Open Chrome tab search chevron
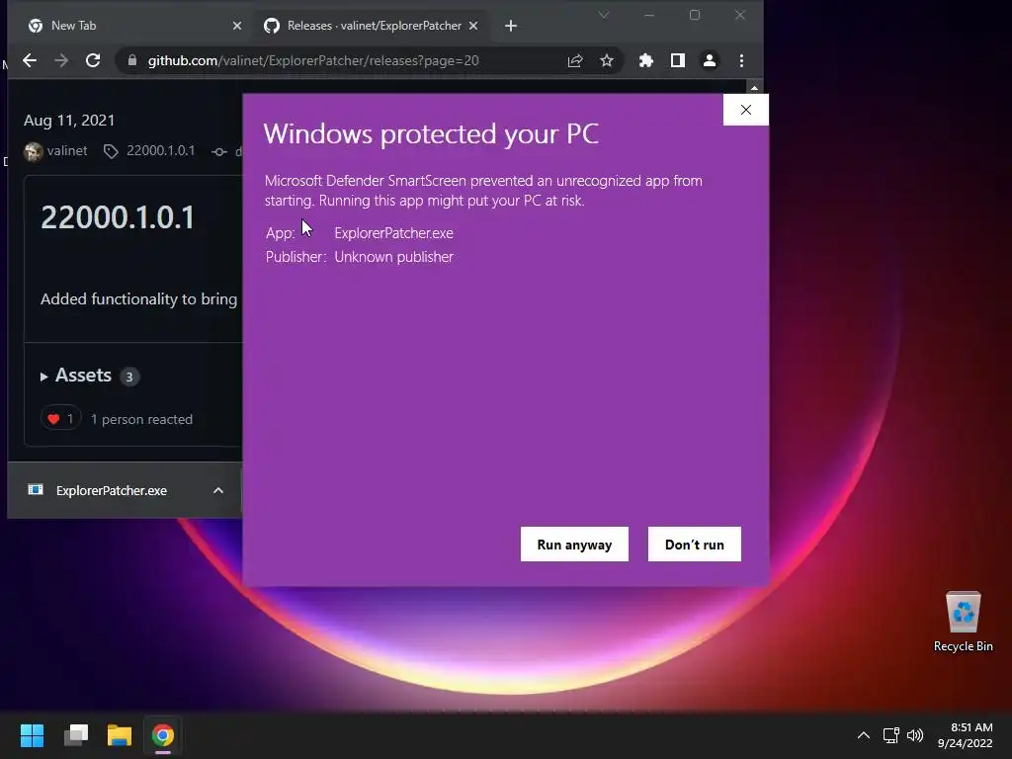The height and width of the screenshot is (759, 1012). 604,15
